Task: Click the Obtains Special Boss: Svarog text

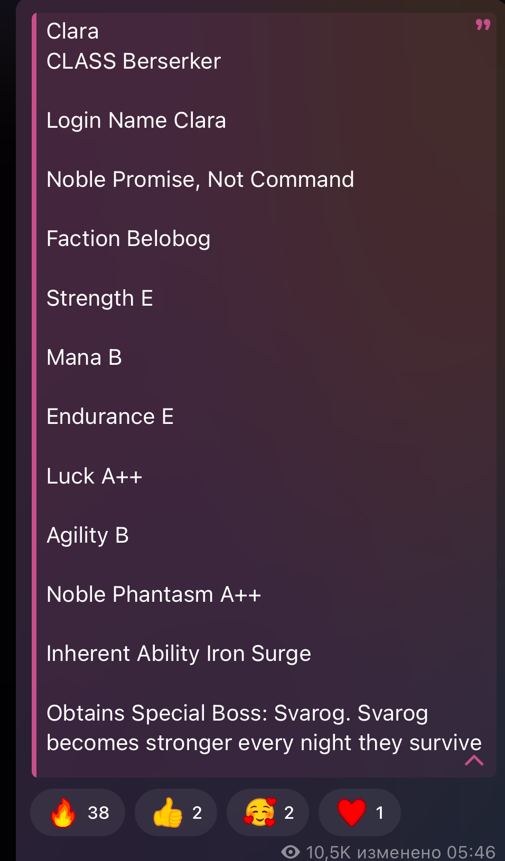Action: [200, 713]
